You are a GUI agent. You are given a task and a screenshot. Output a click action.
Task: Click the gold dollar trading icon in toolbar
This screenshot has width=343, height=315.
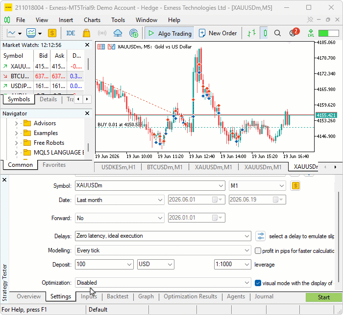(52, 33)
